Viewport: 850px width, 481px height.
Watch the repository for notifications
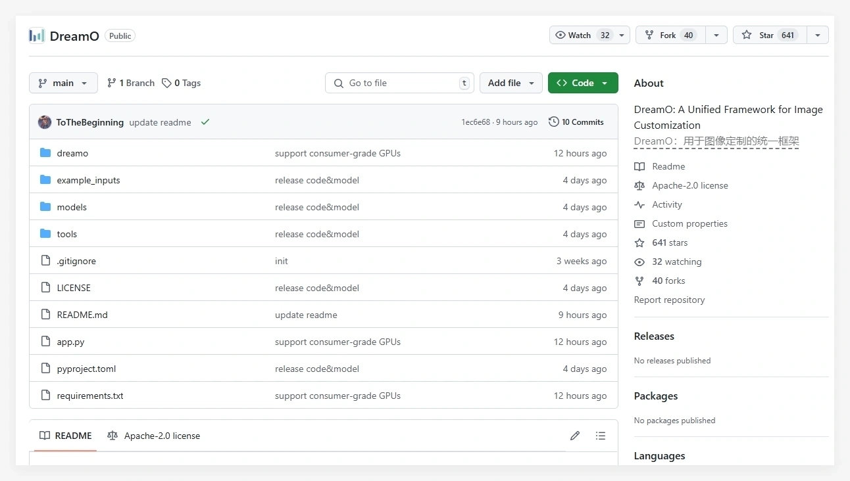[580, 35]
